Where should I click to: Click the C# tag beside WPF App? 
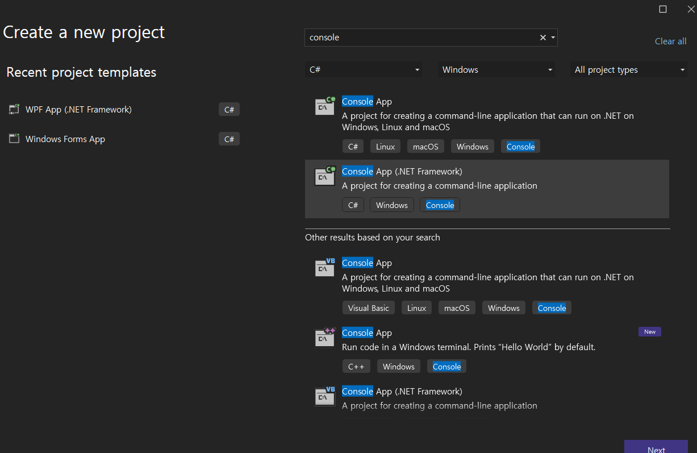(229, 109)
